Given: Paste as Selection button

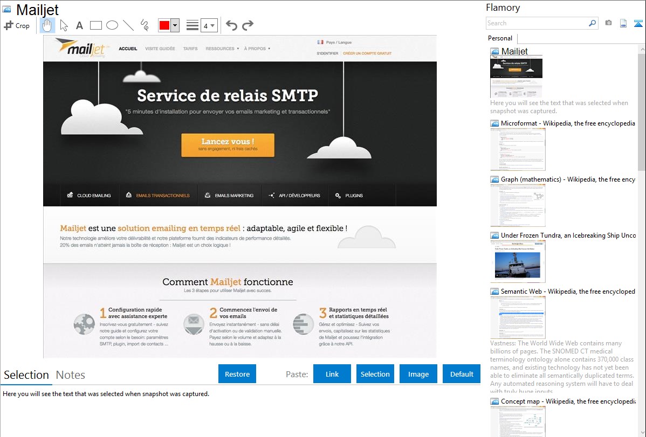Looking at the screenshot, I should point(375,374).
